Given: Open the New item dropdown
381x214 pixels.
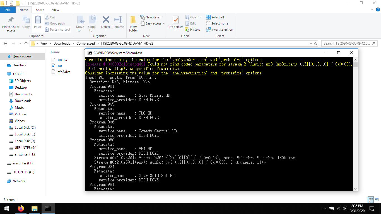Looking at the screenshot, I should coord(151,17).
